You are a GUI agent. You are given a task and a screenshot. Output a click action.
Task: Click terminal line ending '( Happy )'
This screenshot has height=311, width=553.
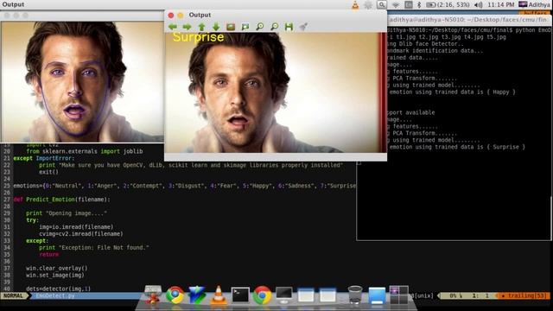[x=451, y=92]
